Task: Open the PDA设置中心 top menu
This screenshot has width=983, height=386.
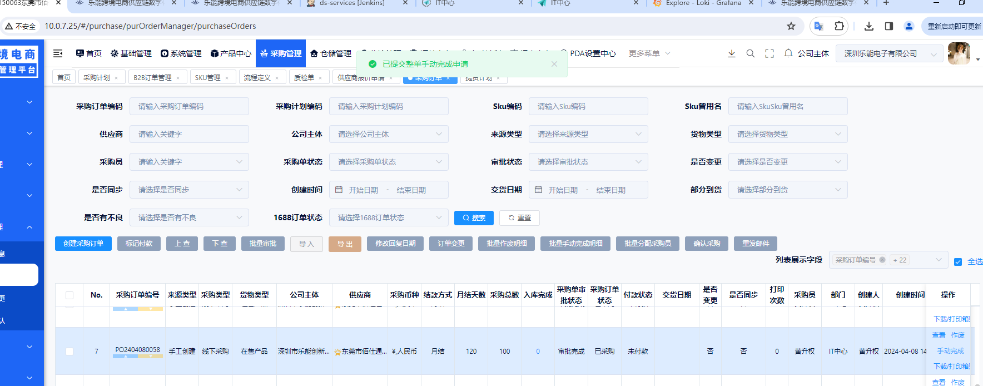Action: point(589,53)
